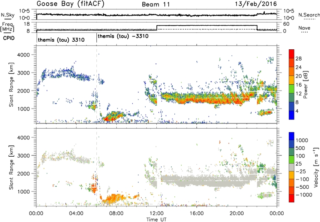Click power colorbar tick label '4'
The width and height of the screenshot is (320, 222).
(297, 111)
